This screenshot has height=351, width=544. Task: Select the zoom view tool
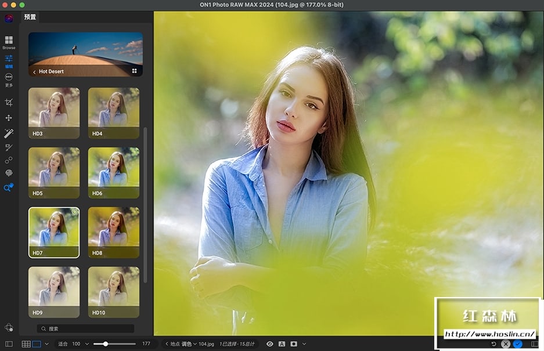[x=9, y=187]
